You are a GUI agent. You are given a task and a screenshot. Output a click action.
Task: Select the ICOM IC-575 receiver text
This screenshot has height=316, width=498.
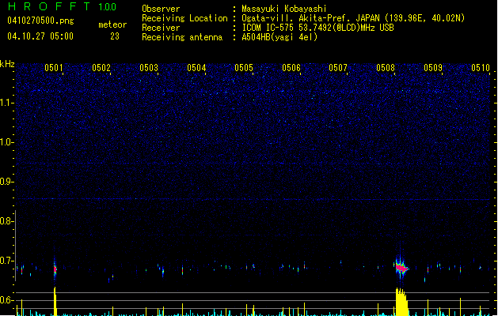[317, 28]
